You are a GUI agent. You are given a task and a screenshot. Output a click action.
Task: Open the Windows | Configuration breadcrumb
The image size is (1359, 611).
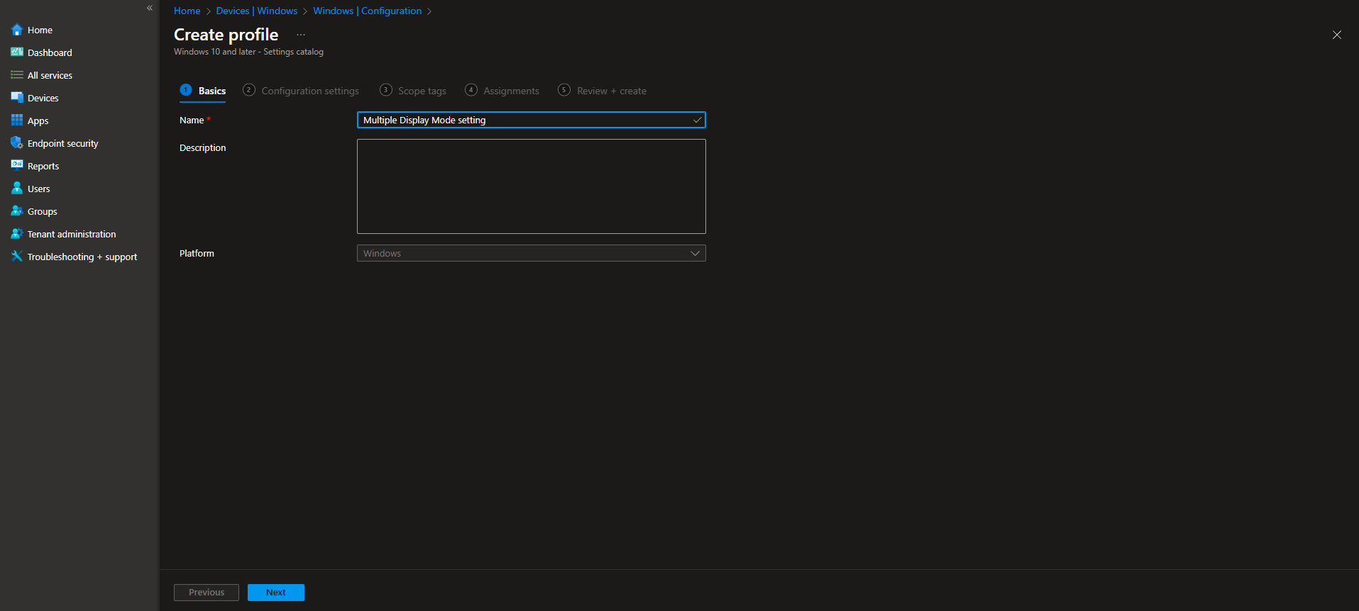pos(368,11)
